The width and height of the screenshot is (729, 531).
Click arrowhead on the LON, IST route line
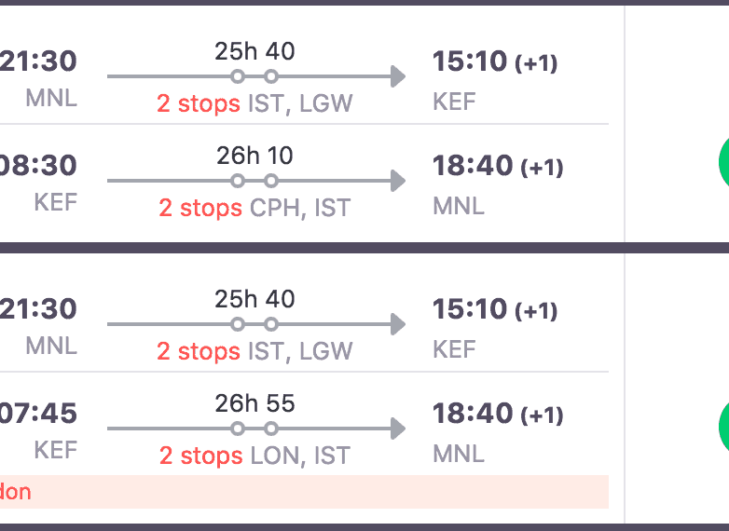tap(398, 429)
